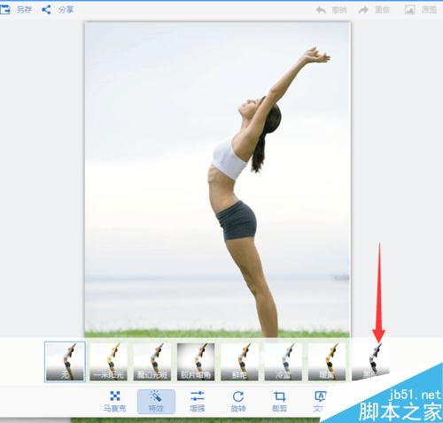Open the 增强 enhance adjustments tool
Viewport: 443px width, 423px height.
tap(197, 401)
